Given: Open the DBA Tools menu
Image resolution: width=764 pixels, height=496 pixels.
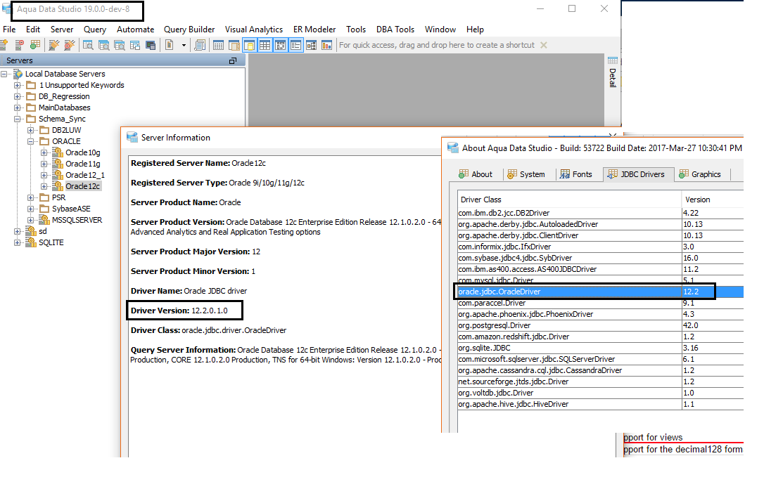Looking at the screenshot, I should click(395, 30).
